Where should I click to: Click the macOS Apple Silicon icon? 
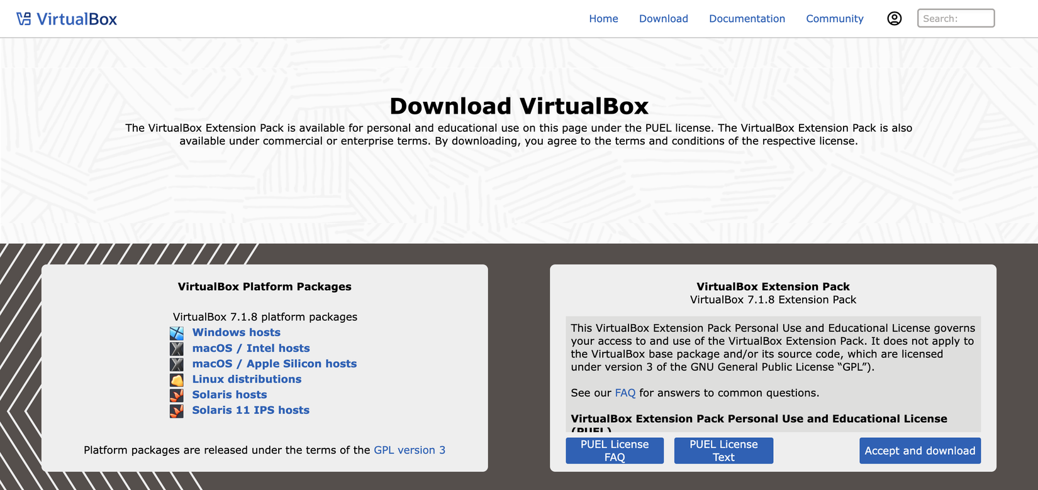(x=177, y=364)
